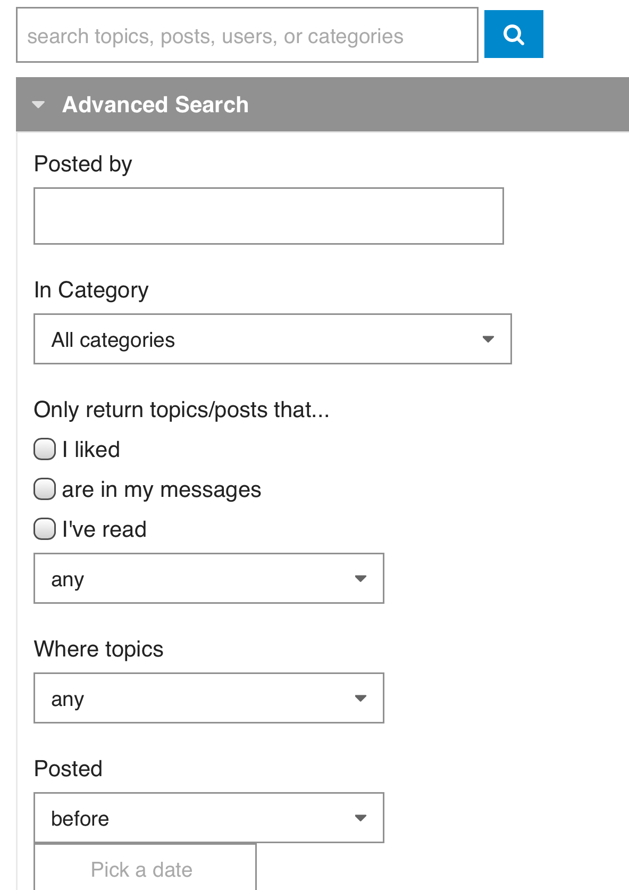Viewport: 629px width, 890px height.
Task: Collapse the Advanced Search triangle
Action: 38,105
